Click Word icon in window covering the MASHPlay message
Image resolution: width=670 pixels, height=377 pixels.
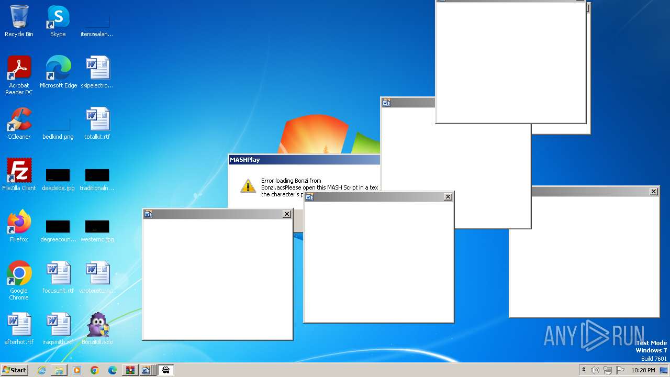[x=309, y=196]
